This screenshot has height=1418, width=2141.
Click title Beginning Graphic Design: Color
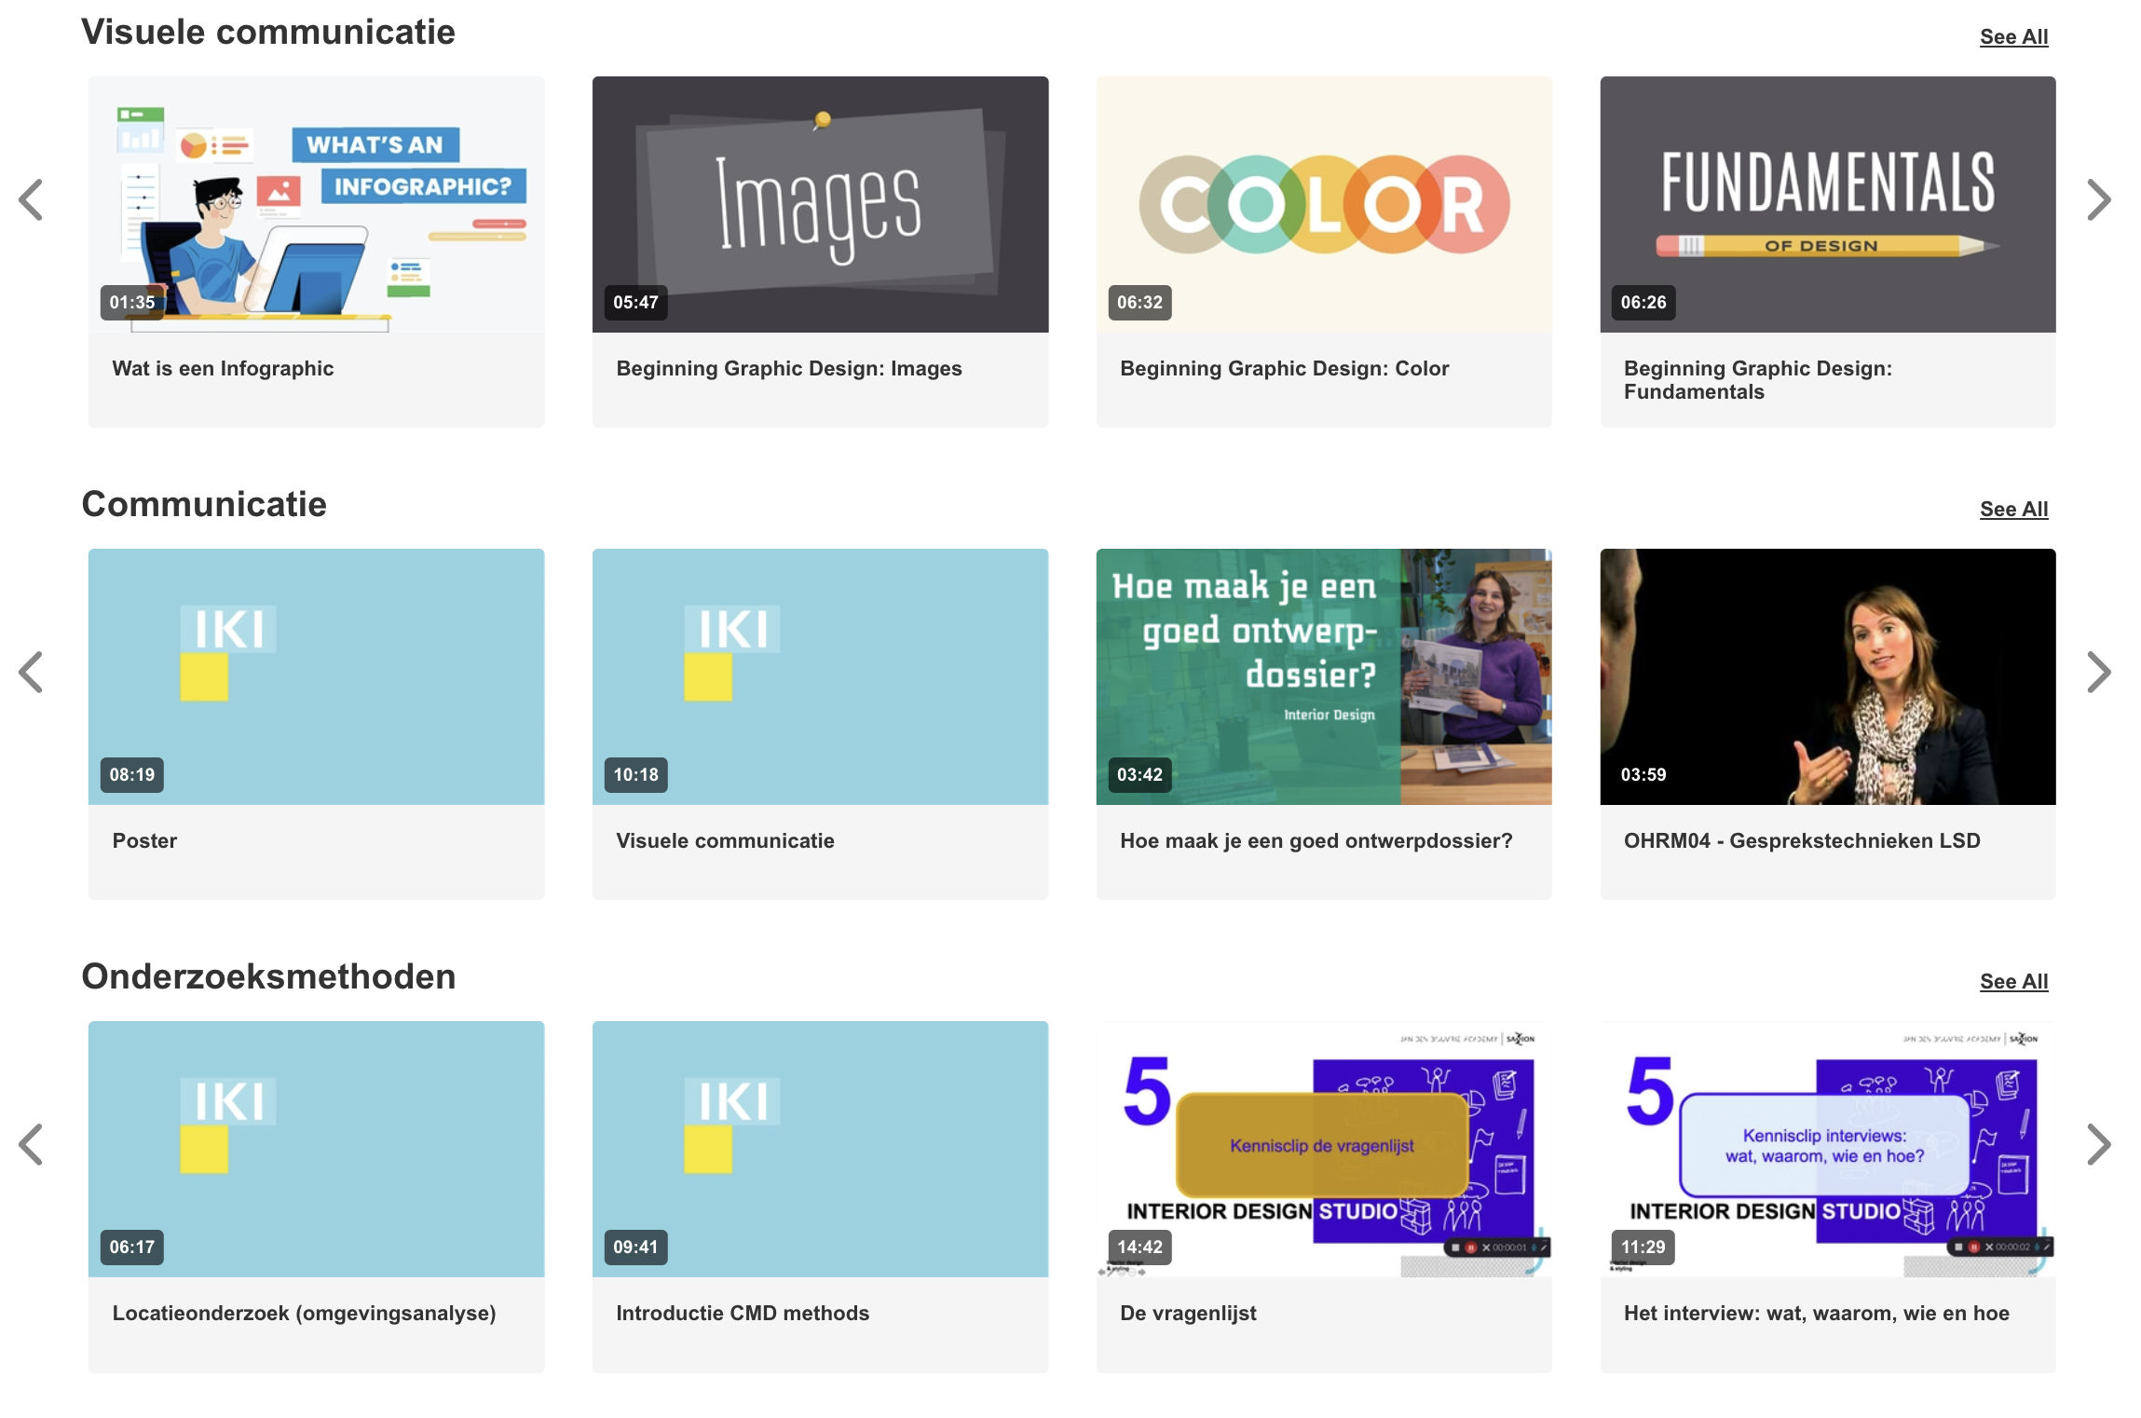[1285, 369]
